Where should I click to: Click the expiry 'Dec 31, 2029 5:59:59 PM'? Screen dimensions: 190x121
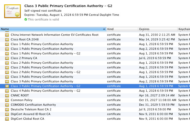click(x=157, y=105)
